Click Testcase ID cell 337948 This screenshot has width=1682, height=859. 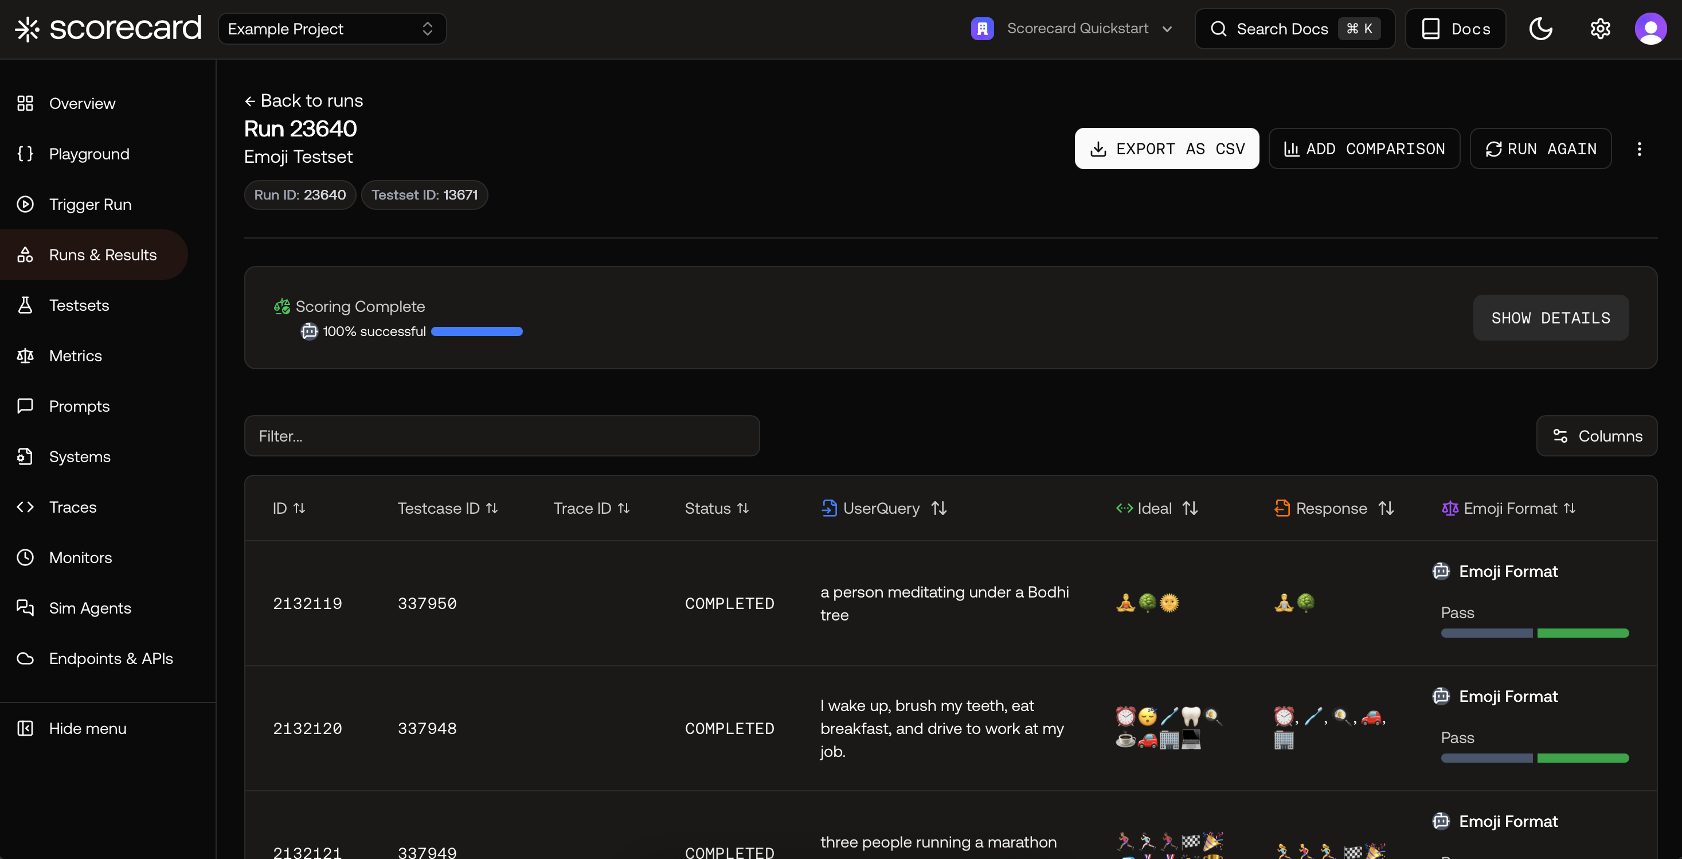(427, 728)
